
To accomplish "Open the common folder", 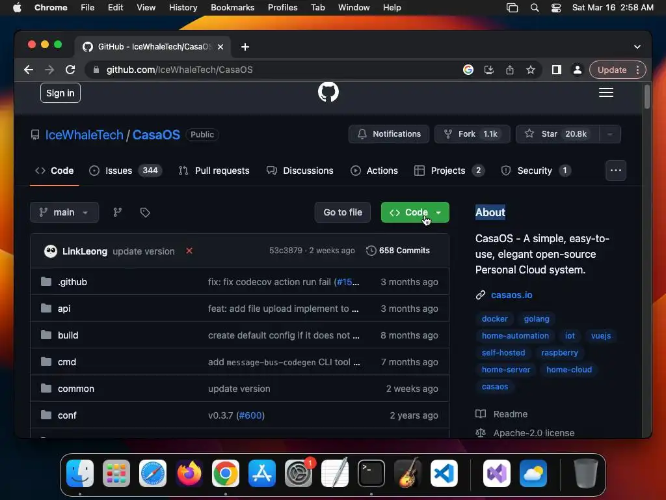I will click(x=76, y=389).
